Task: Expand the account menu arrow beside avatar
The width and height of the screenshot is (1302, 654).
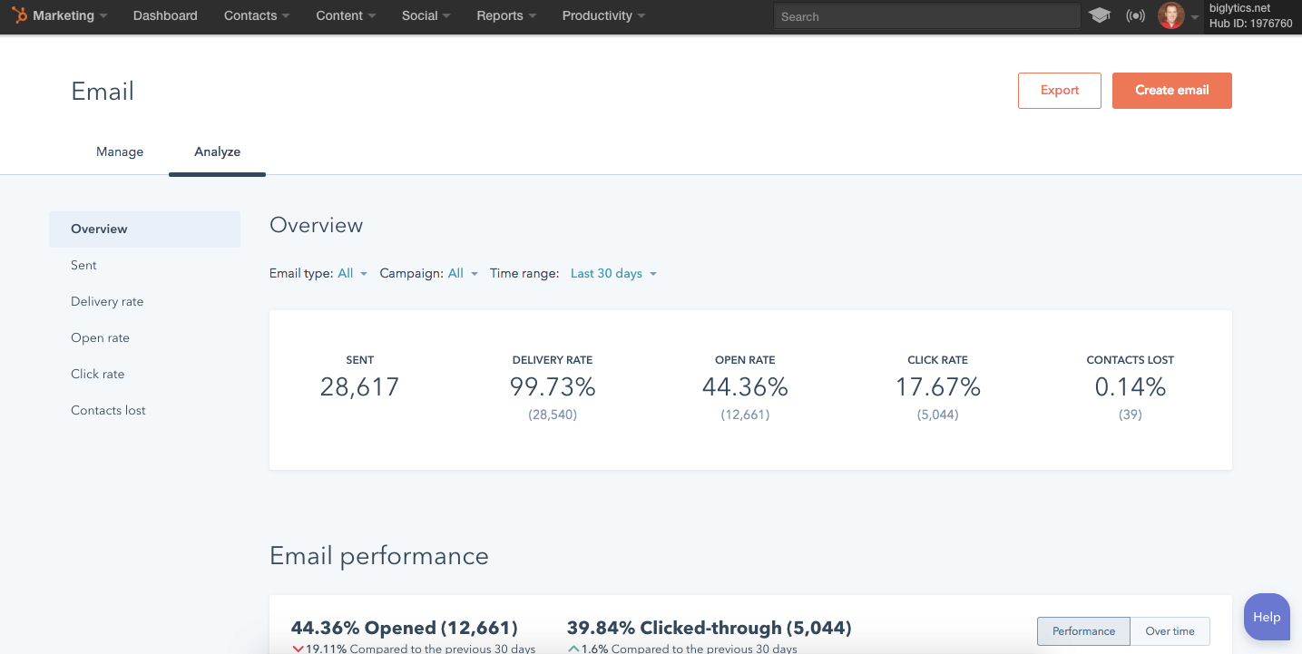Action: tap(1195, 17)
